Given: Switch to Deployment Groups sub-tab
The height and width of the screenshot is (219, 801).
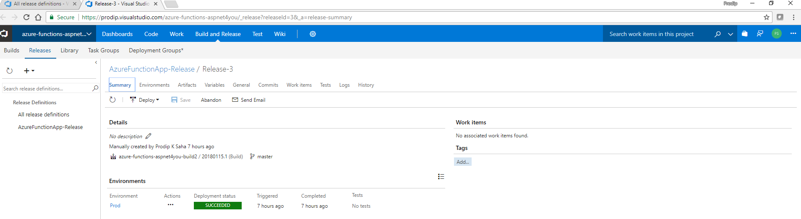Looking at the screenshot, I should 156,50.
